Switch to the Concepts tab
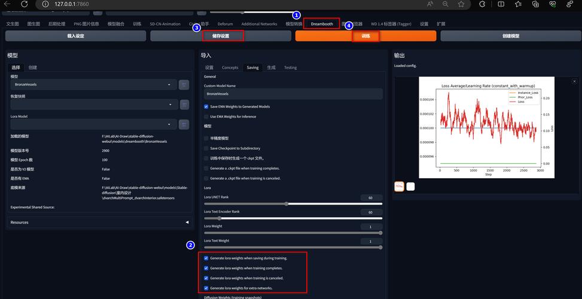This screenshot has height=299, width=582. 230,68
